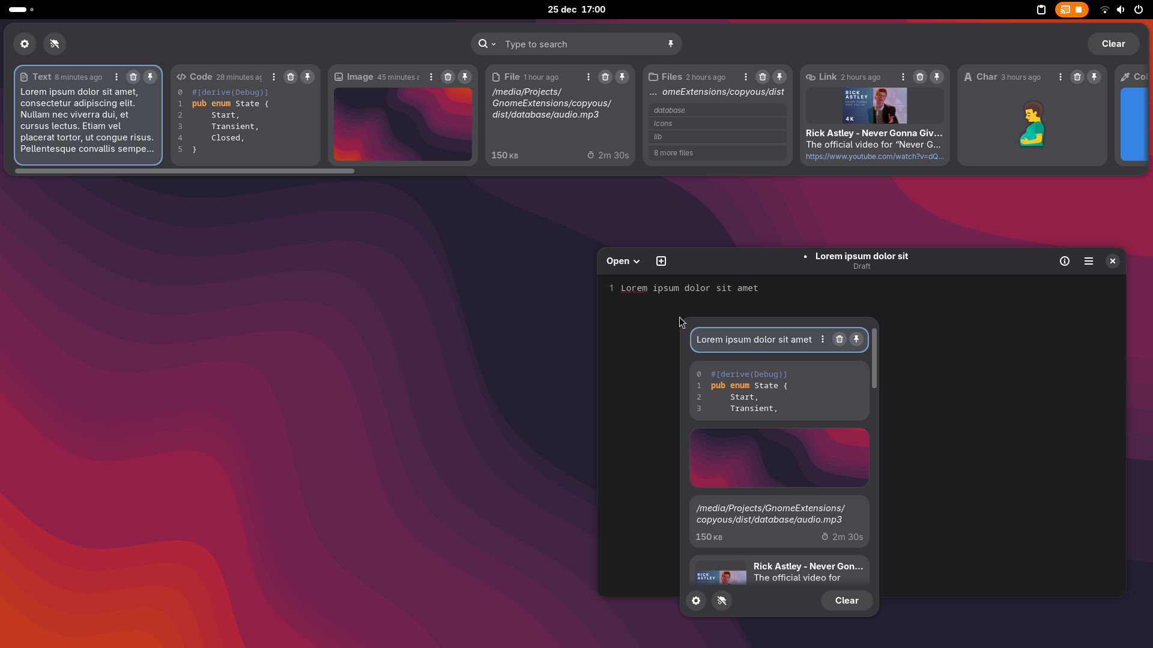Open clipboard manager settings gear in top panel

tap(25, 44)
